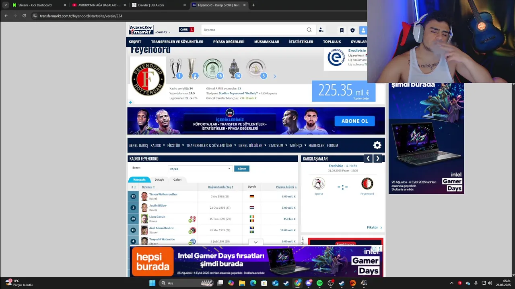Click the Dutch cup trophy with 14

(234, 68)
